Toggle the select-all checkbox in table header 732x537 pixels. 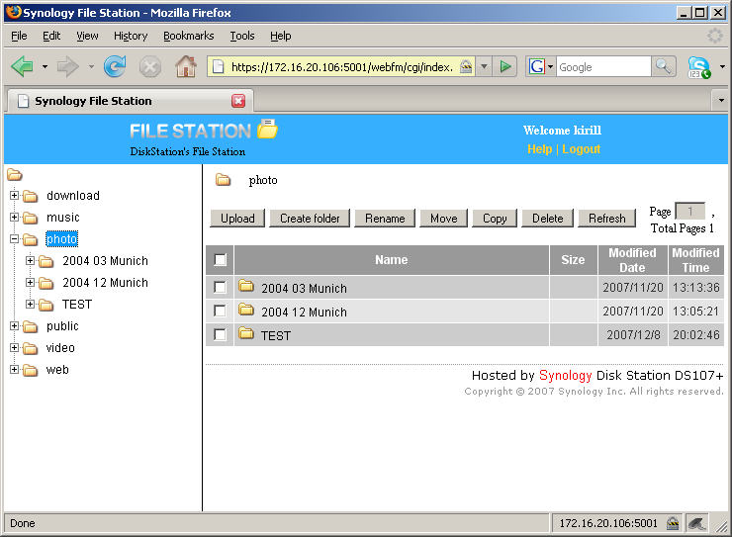point(220,259)
